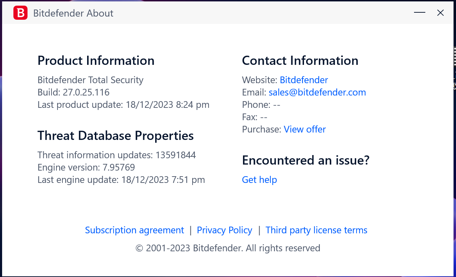Click the Threat Database Properties heading
The height and width of the screenshot is (277, 456).
(115, 136)
